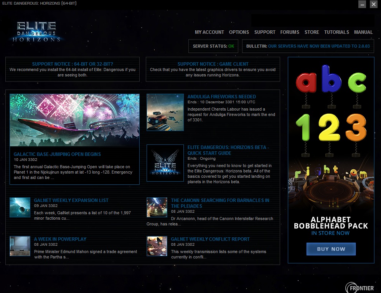The width and height of the screenshot is (381, 293).
Task: Open GalNet Weekly Conflict Report article
Action: pos(210,239)
